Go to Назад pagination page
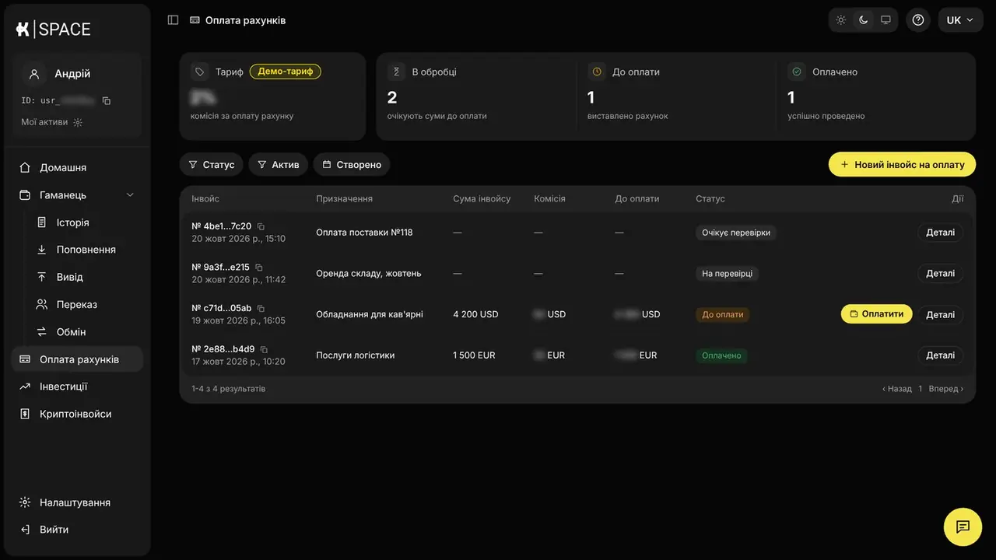The image size is (996, 560). [897, 389]
